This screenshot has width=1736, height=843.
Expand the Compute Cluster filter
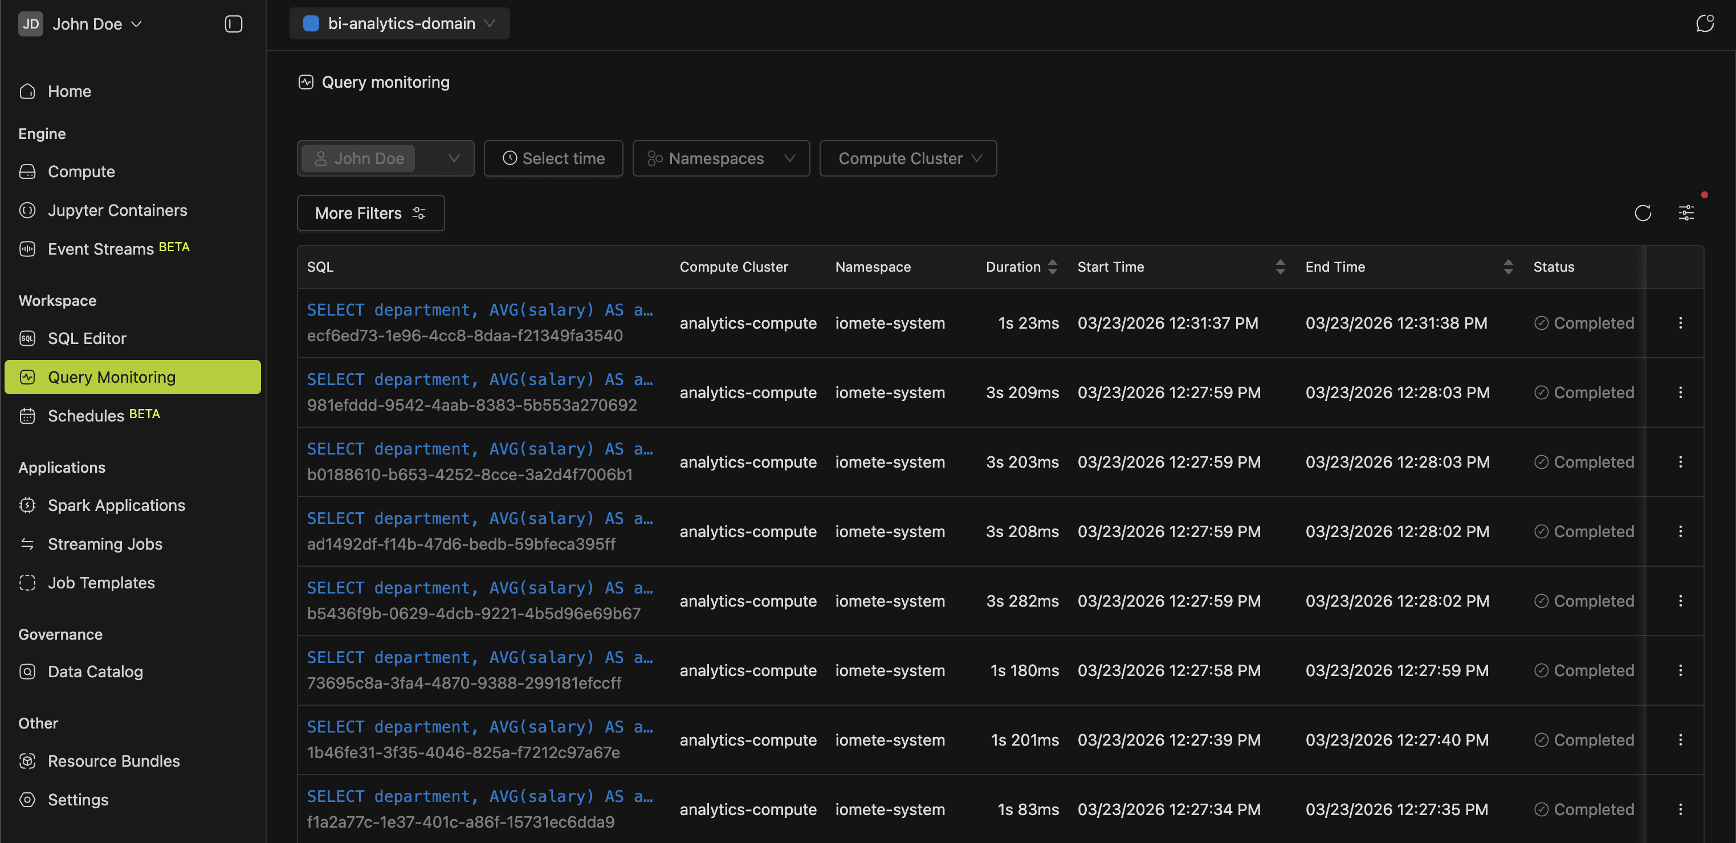pyautogui.click(x=907, y=158)
